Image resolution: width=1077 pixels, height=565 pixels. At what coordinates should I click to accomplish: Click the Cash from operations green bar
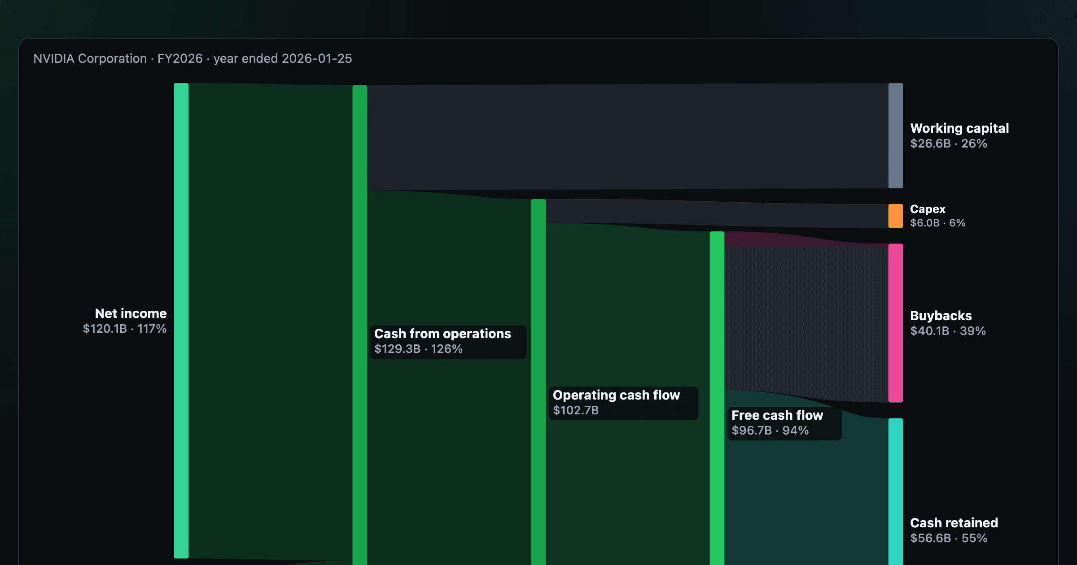(360, 325)
